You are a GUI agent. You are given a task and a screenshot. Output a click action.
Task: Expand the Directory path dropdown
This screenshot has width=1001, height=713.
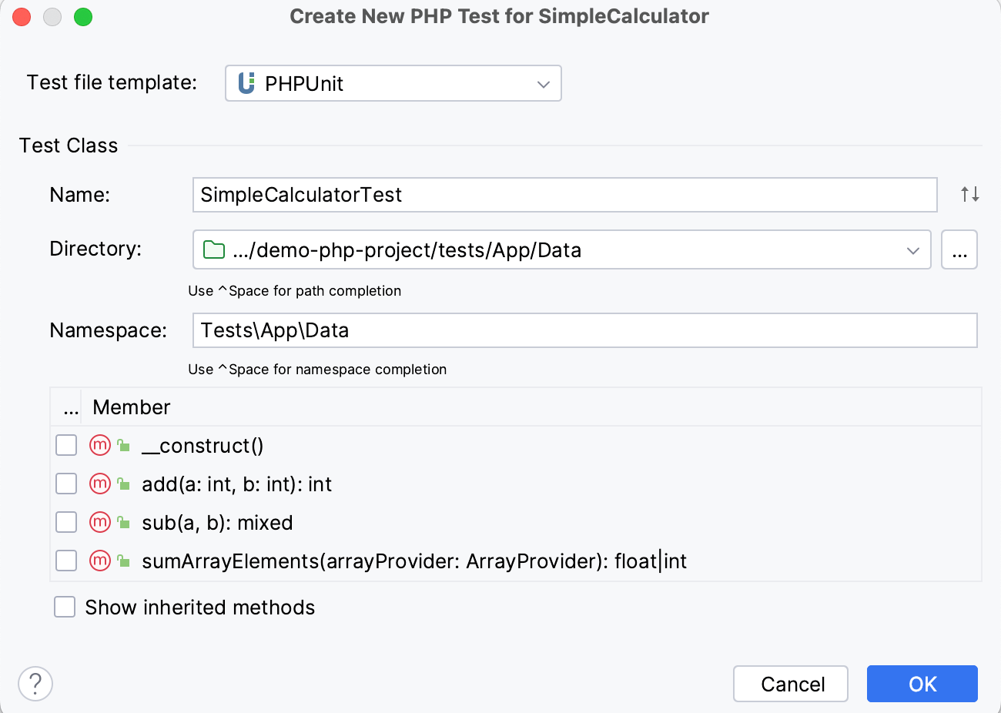[x=913, y=249]
